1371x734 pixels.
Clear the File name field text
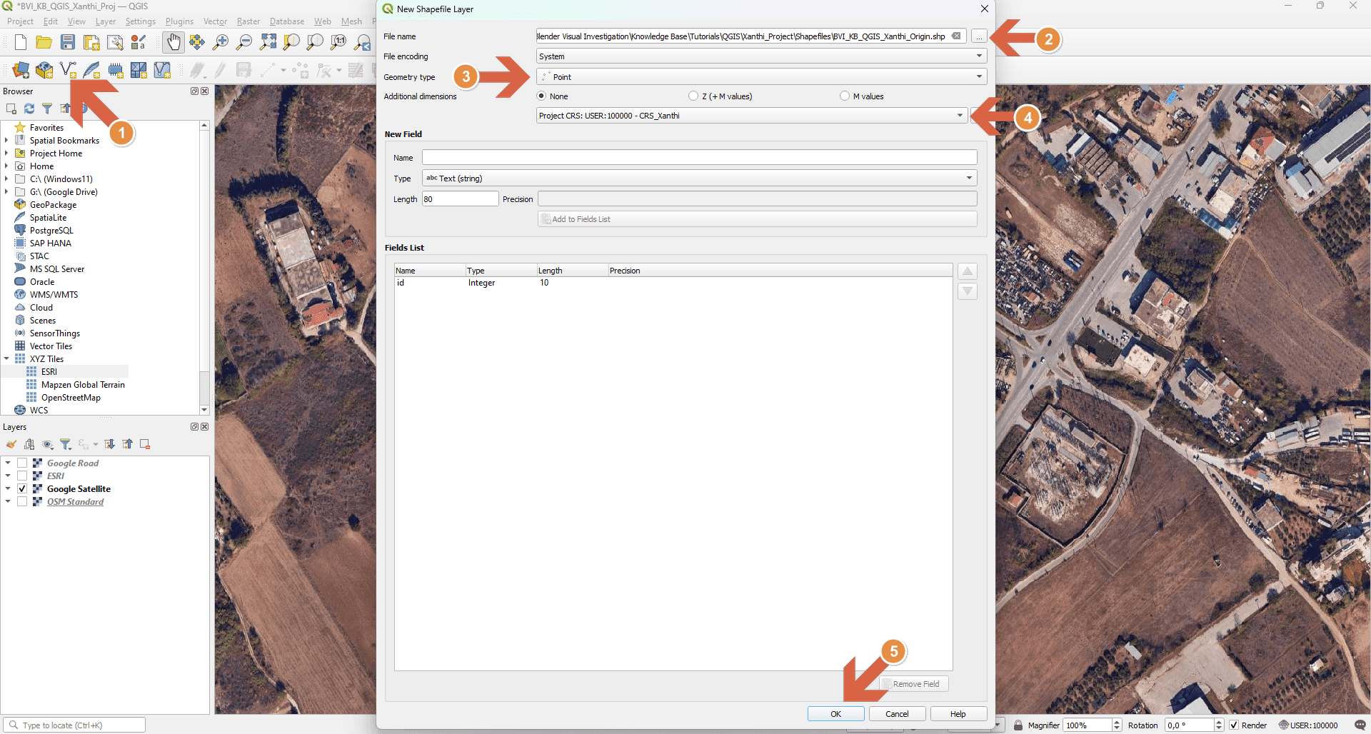956,36
